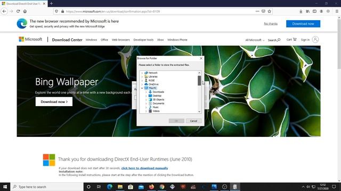This screenshot has height=191, width=341.
Task: Open the All Microsoft dropdown
Action: [x=255, y=40]
